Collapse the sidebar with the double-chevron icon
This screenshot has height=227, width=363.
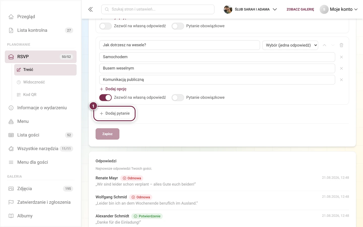coord(90,9)
